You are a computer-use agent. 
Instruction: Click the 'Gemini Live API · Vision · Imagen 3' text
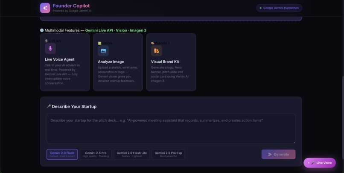(x=116, y=30)
